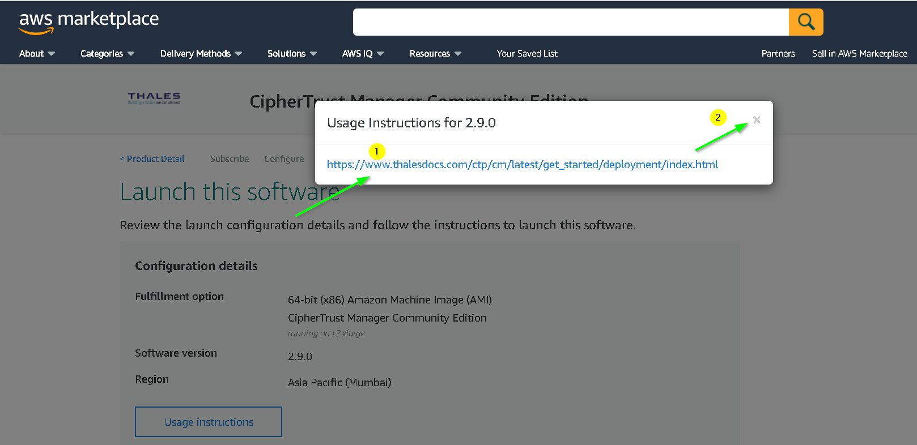Click the 'running on t2.xlarge' text
The height and width of the screenshot is (445, 917).
point(326,333)
